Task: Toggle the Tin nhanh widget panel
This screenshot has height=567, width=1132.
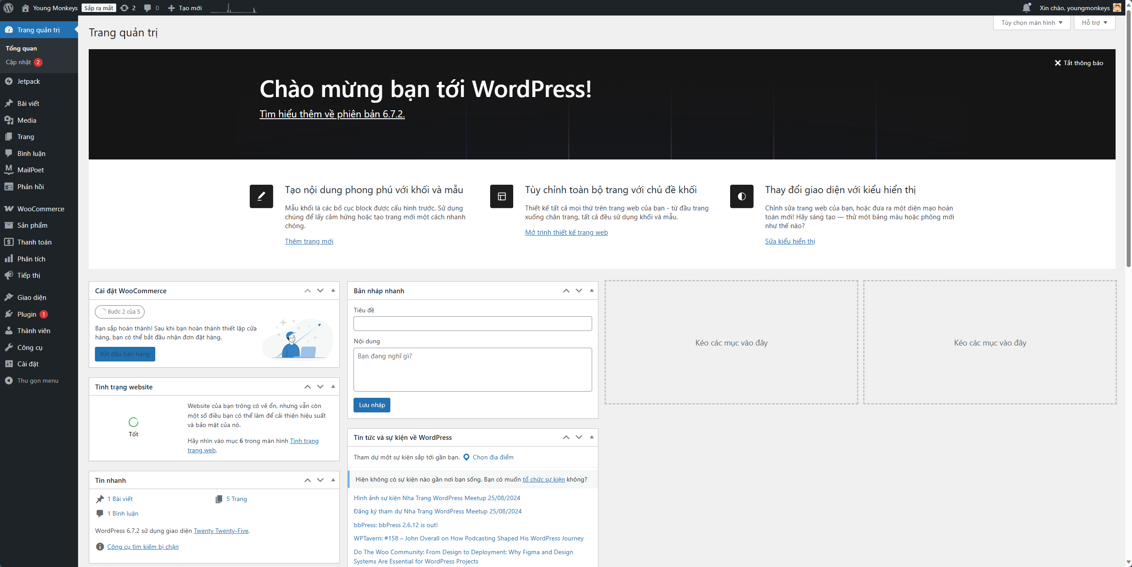Action: 333,480
